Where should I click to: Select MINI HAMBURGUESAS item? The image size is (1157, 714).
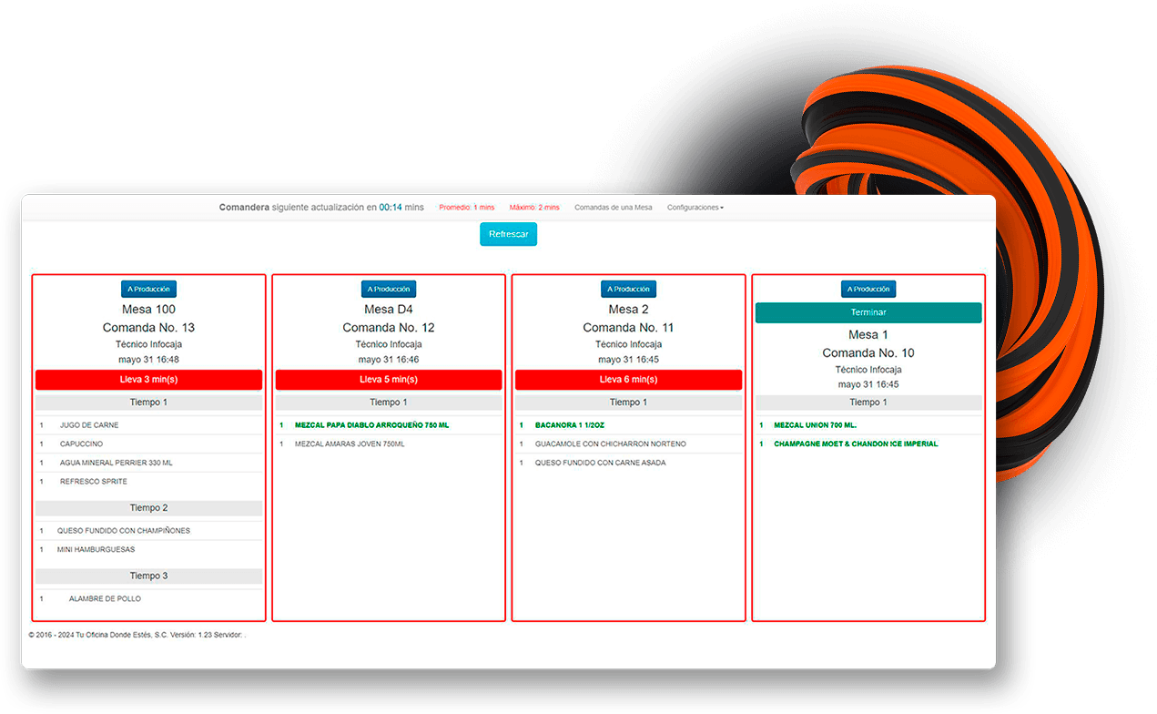[148, 549]
